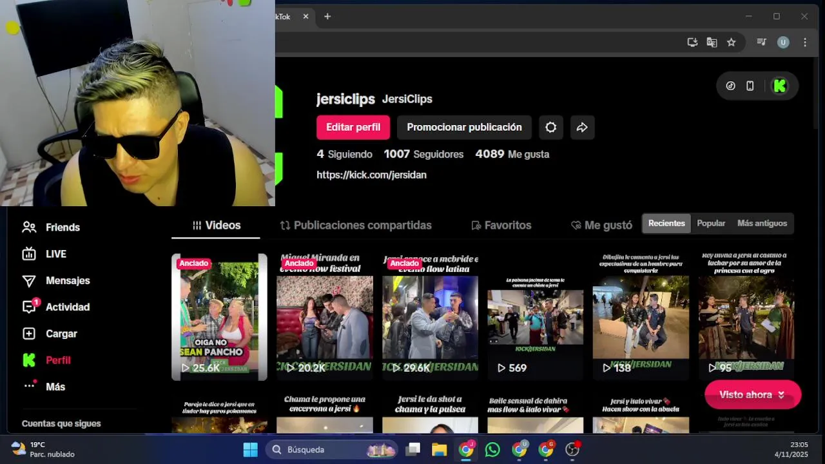
Task: Open the weather widget showing 19°C
Action: (x=43, y=449)
